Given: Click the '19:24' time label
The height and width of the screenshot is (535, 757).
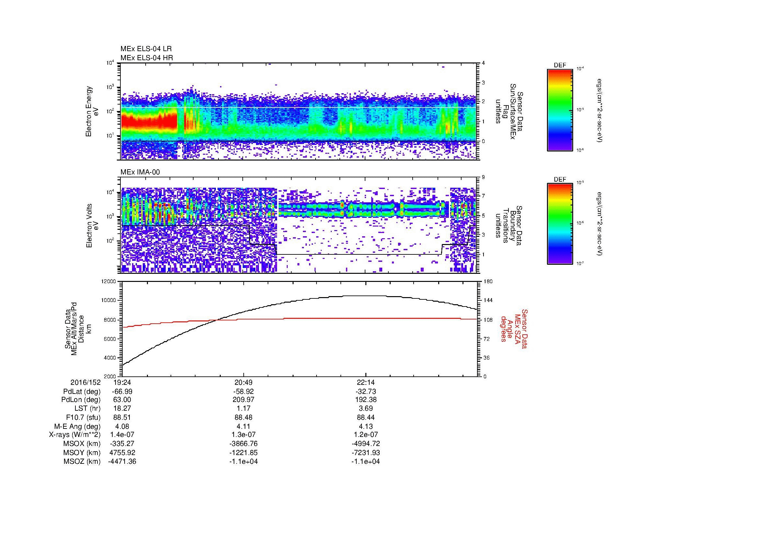Looking at the screenshot, I should pos(122,382).
